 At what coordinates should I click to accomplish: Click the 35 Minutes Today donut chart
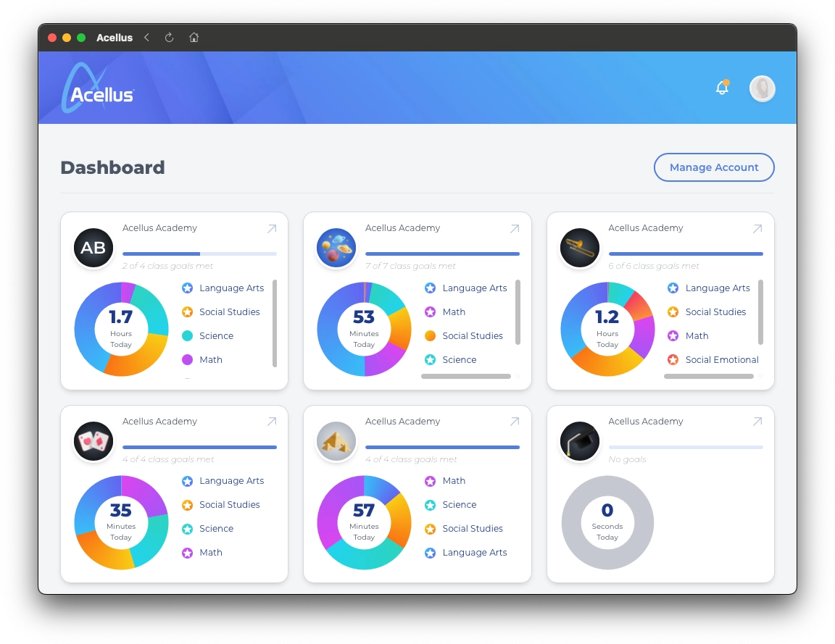[x=121, y=522]
